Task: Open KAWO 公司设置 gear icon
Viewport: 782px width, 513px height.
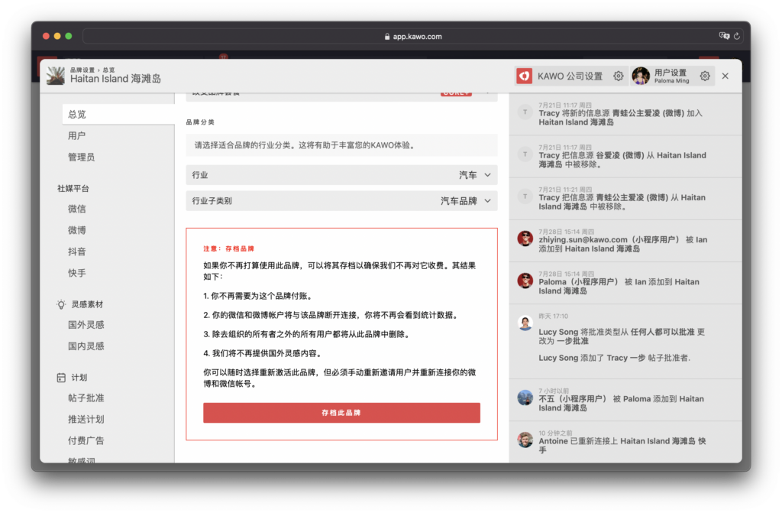Action: (x=619, y=76)
